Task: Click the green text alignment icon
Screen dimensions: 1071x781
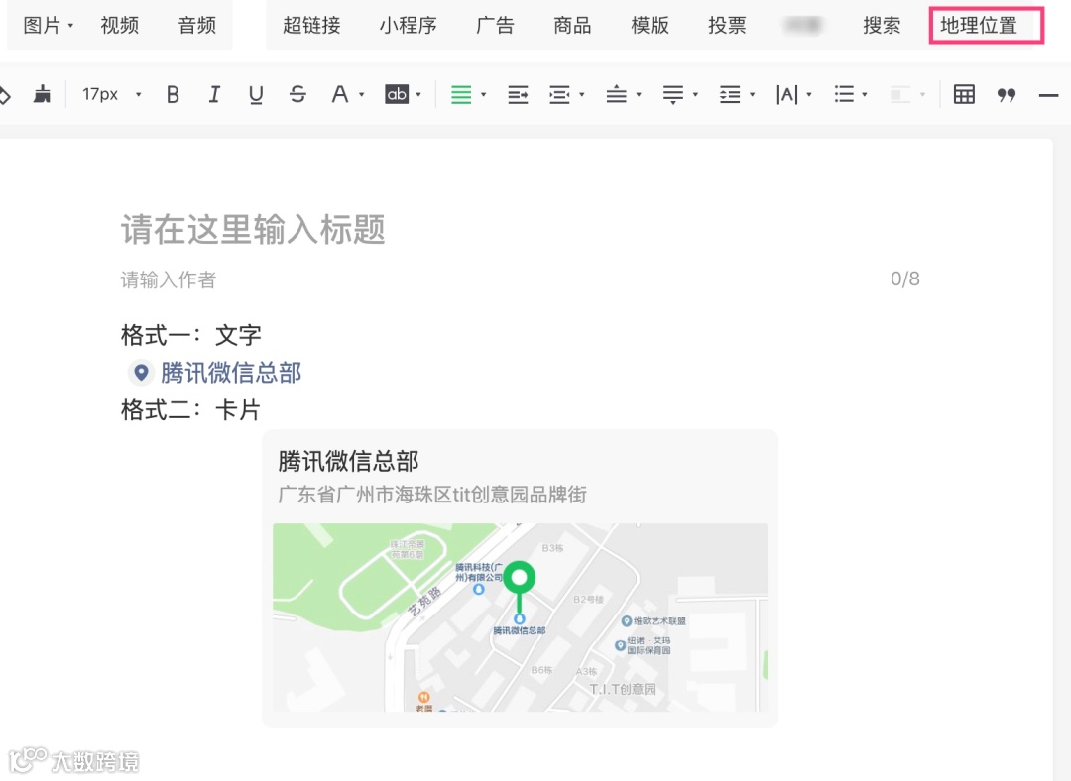Action: (x=461, y=94)
